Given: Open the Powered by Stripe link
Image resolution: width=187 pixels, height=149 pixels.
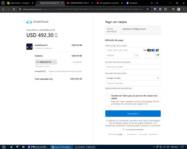Looking at the screenshot, I should (x=115, y=134).
